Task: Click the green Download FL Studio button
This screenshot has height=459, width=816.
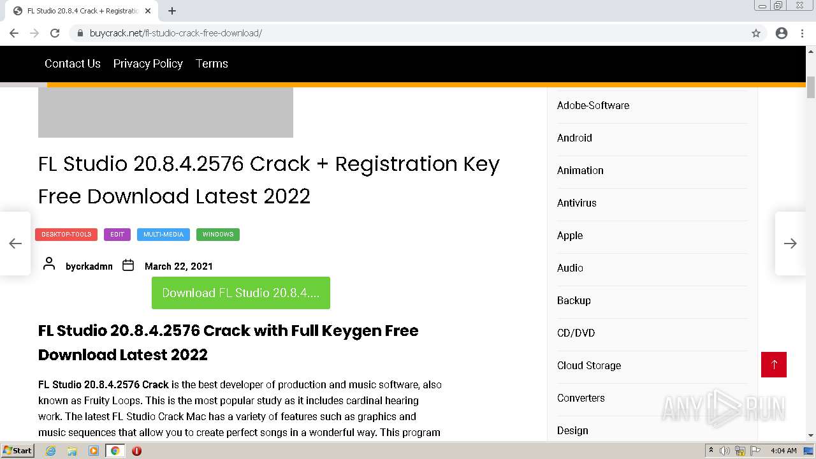Action: click(241, 293)
